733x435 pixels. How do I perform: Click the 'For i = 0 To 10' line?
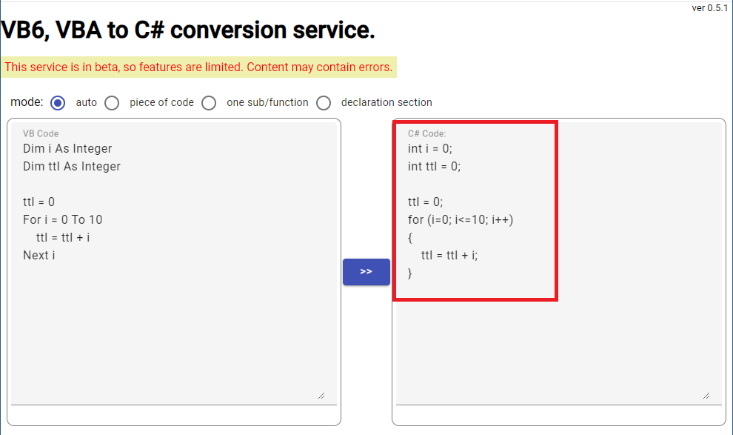63,220
